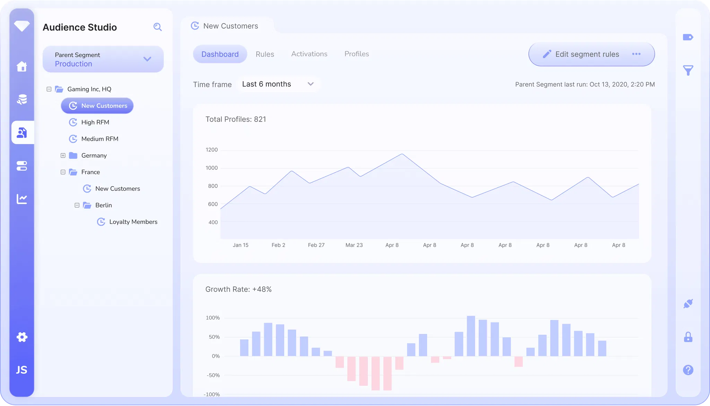Open the Last 6 months time frame dropdown
The width and height of the screenshot is (710, 406).
[278, 84]
